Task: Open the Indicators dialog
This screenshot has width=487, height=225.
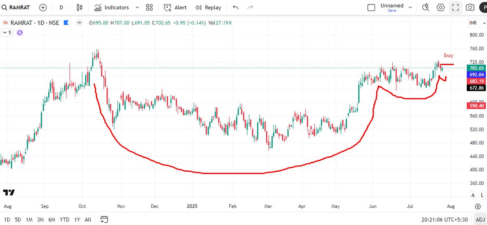Action: [112, 7]
